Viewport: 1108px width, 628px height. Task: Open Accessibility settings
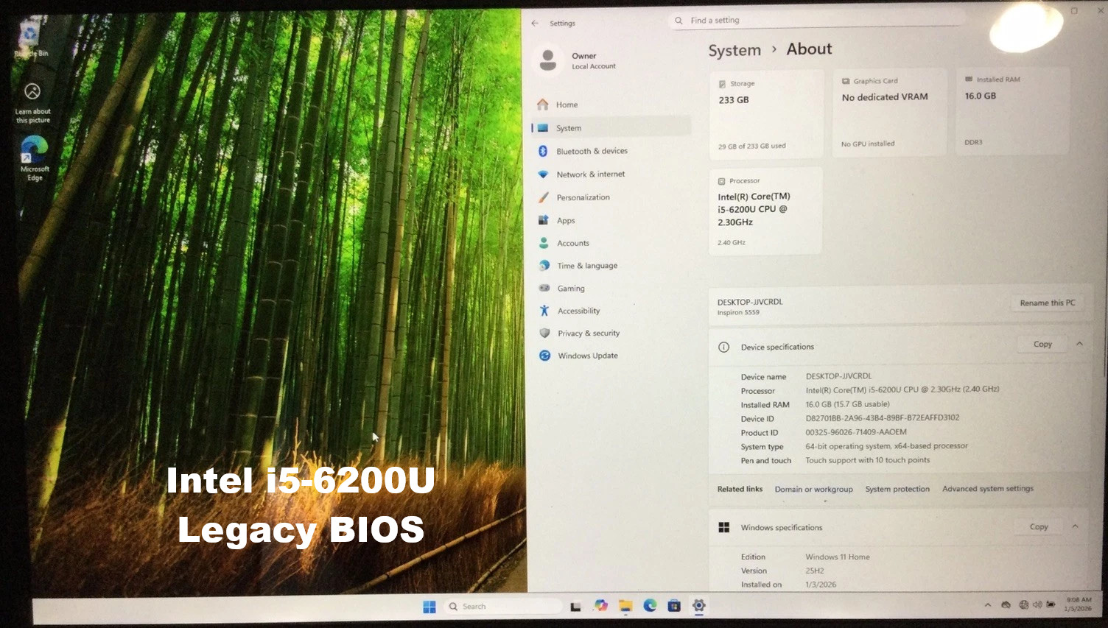pyautogui.click(x=611, y=311)
